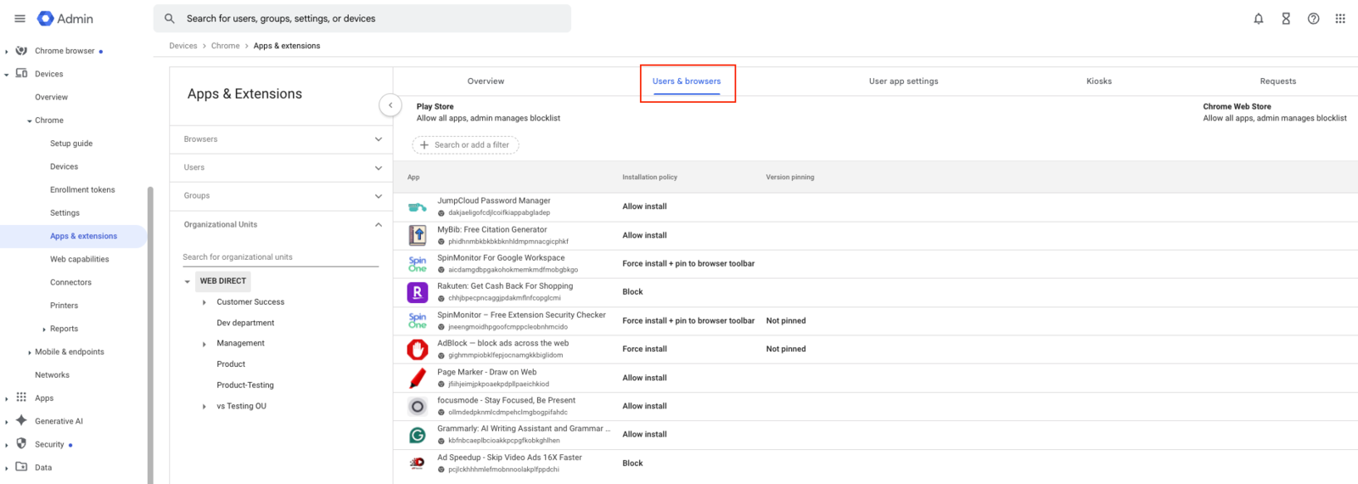The height and width of the screenshot is (484, 1358).
Task: Click the Google Admin logo
Action: click(x=65, y=19)
